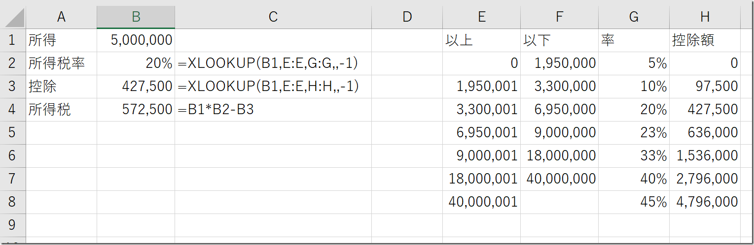Click the select-all corner triangle
This screenshot has height=245, width=754.
point(15,17)
